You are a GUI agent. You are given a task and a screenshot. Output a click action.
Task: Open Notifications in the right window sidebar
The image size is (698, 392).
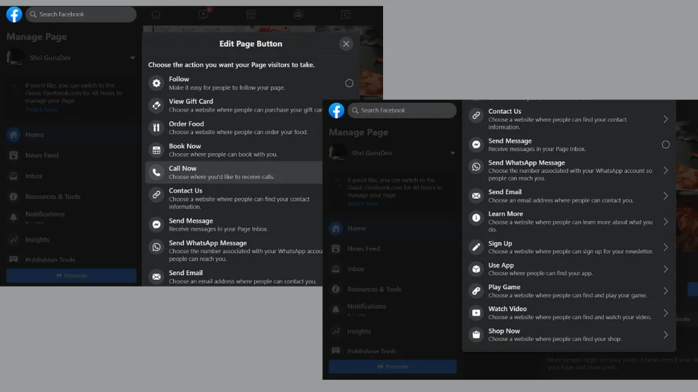(393, 310)
